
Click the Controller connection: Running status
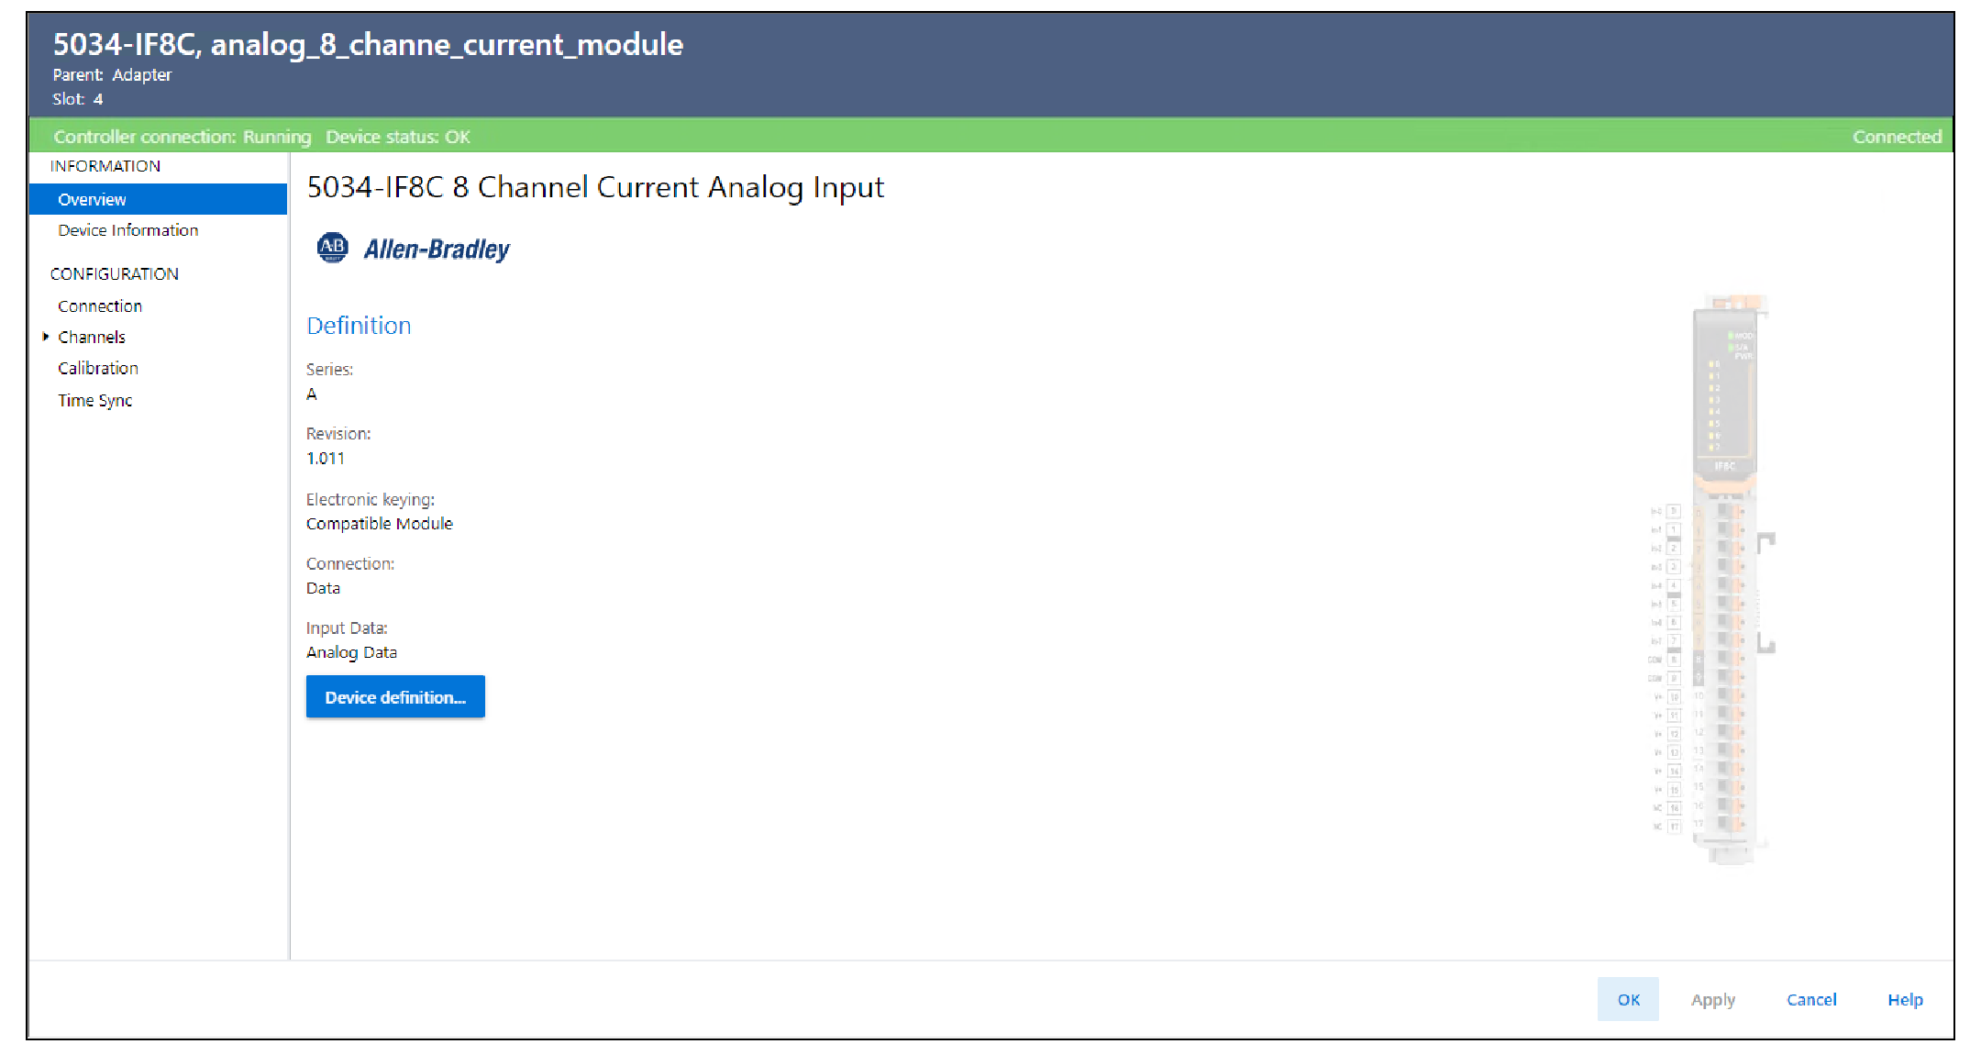click(x=183, y=137)
